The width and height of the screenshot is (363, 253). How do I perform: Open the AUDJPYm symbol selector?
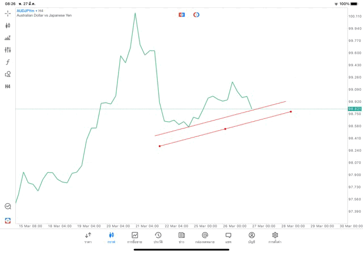click(26, 10)
